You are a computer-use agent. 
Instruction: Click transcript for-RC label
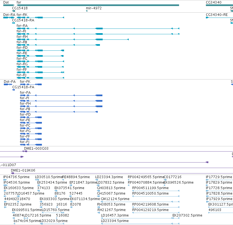pos(22,59)
